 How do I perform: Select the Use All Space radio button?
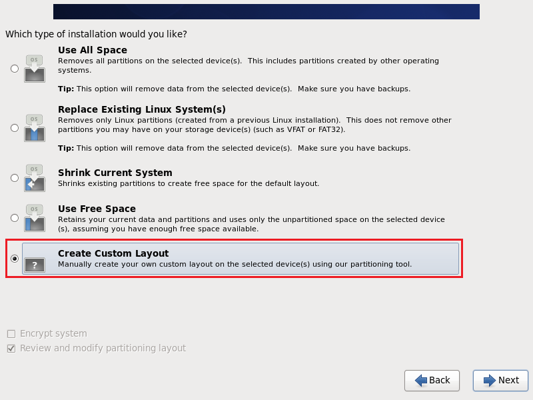pyautogui.click(x=14, y=67)
